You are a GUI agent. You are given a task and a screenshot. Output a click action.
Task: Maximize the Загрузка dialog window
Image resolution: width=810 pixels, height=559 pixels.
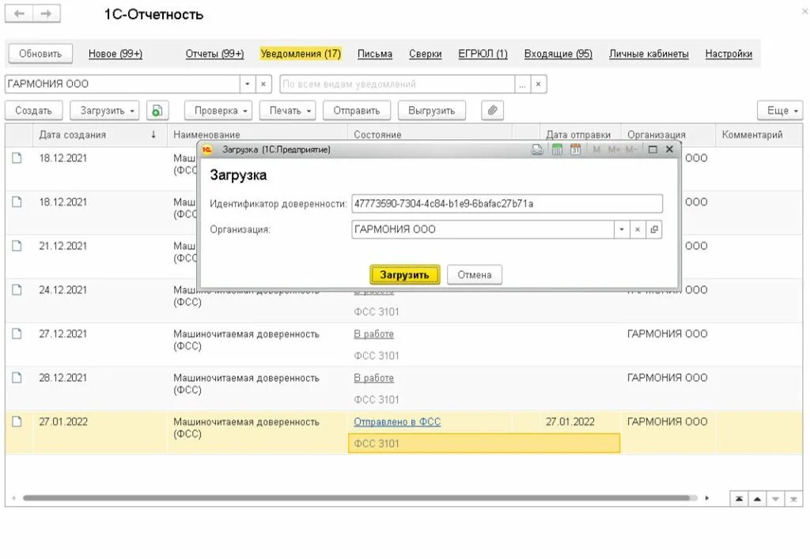tap(653, 149)
